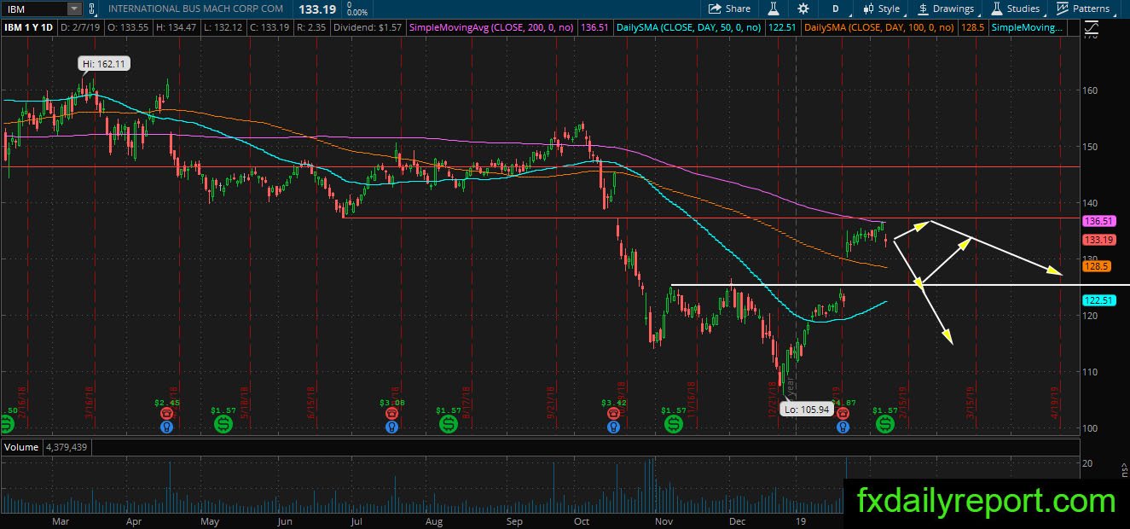Open the symbol selector dropdown arrow
The image size is (1130, 529).
[75, 9]
